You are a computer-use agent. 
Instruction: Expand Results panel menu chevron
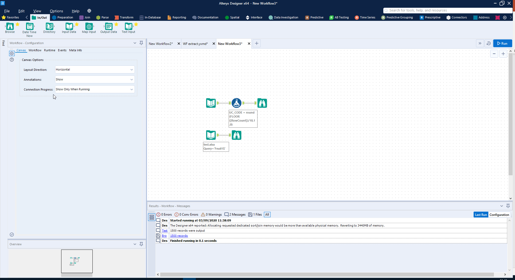tap(502, 206)
